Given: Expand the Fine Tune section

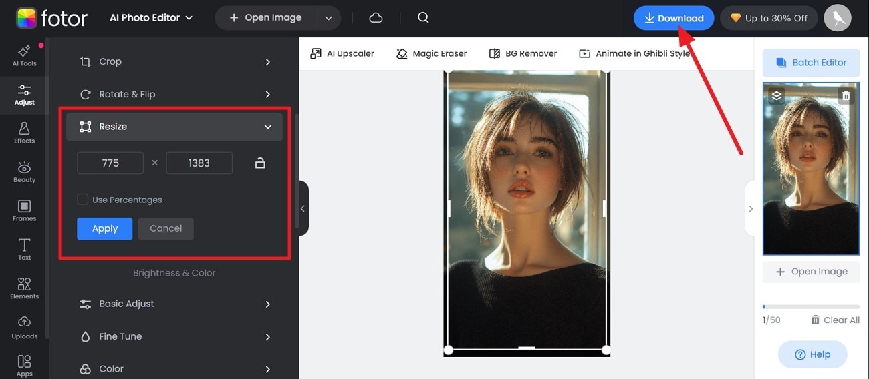Looking at the screenshot, I should (x=174, y=336).
